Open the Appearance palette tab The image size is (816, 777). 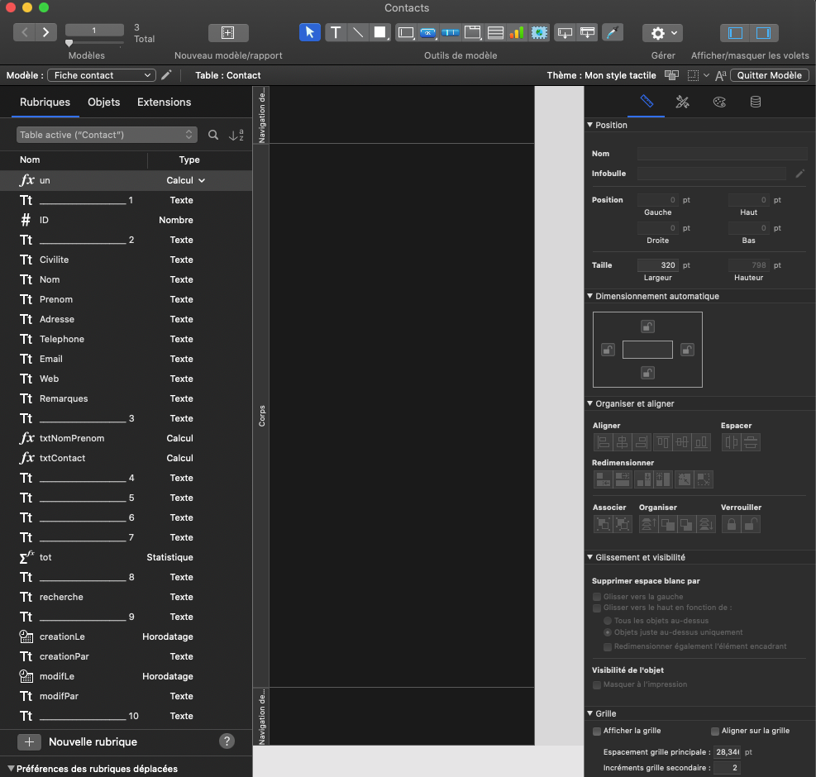pyautogui.click(x=718, y=102)
